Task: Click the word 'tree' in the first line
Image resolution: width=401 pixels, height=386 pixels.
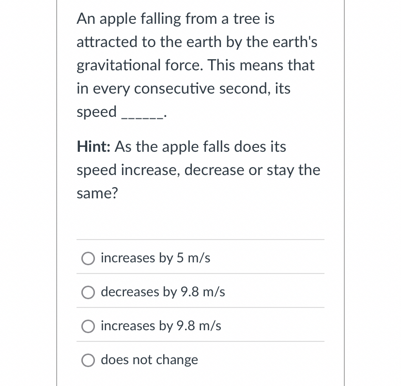Action: 245,19
